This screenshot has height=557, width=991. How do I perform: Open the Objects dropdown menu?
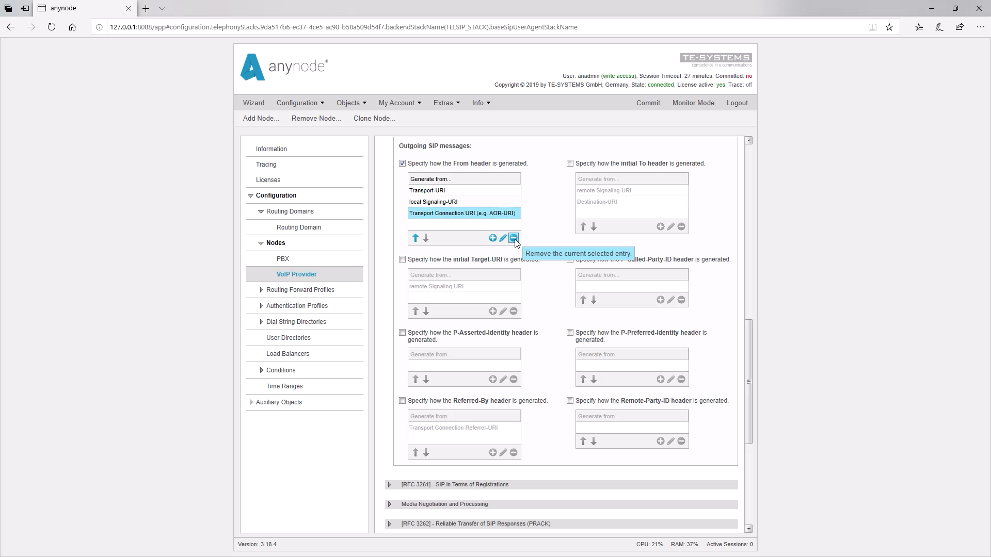pos(351,103)
